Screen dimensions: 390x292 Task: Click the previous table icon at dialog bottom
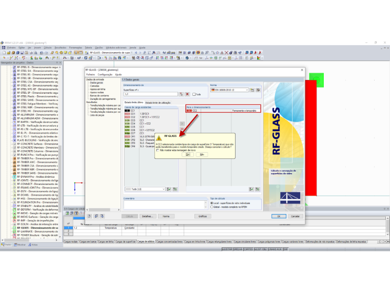coord(96,216)
